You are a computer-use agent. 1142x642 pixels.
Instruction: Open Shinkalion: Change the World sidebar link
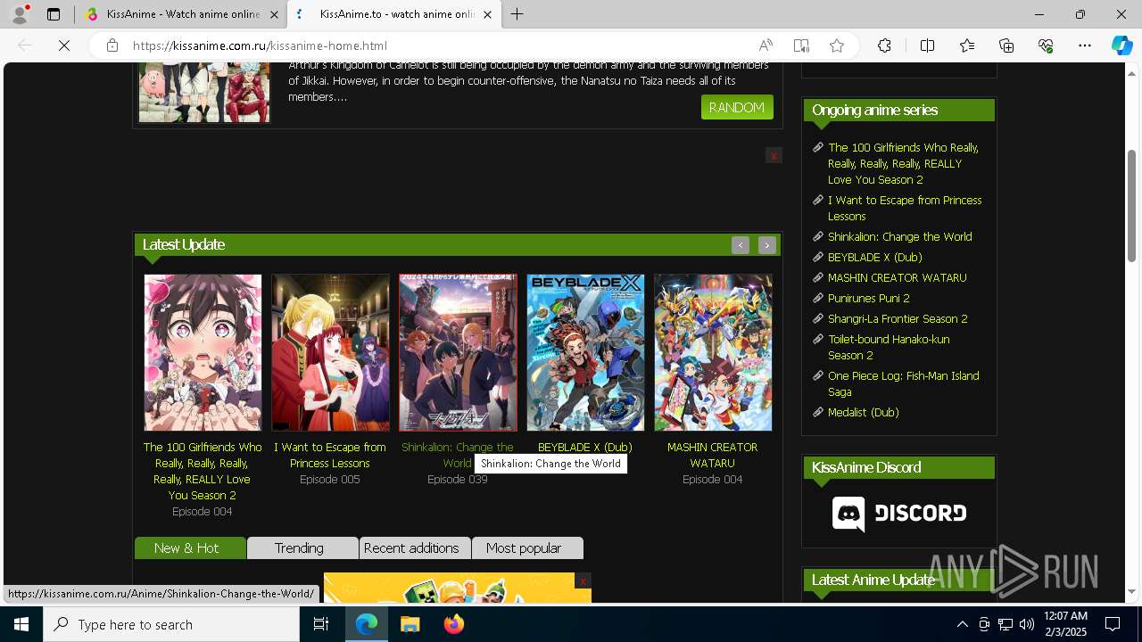[899, 236]
